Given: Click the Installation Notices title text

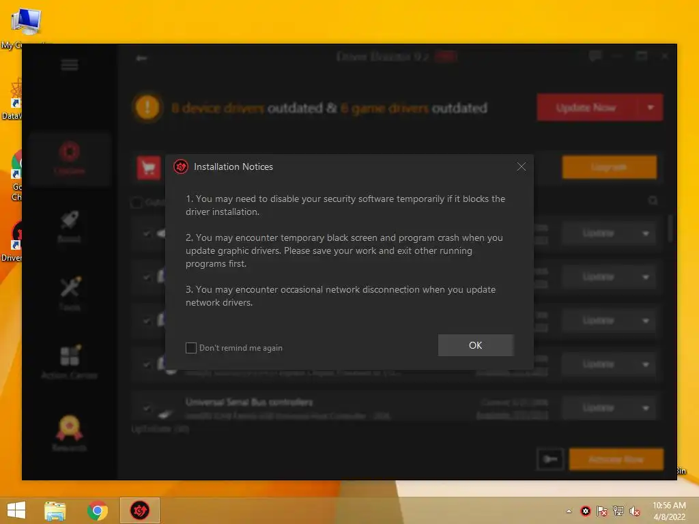Looking at the screenshot, I should 233,166.
